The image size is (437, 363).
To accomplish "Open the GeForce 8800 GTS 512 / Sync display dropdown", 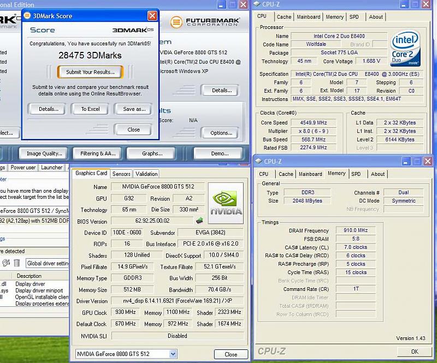I will coord(34,211).
